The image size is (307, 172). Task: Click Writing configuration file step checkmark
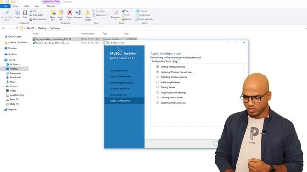pyautogui.click(x=158, y=67)
